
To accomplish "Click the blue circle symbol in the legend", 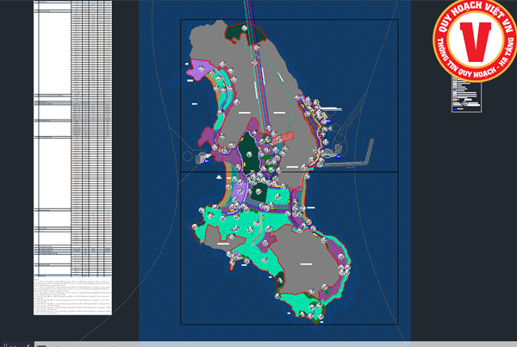I will tap(455, 109).
